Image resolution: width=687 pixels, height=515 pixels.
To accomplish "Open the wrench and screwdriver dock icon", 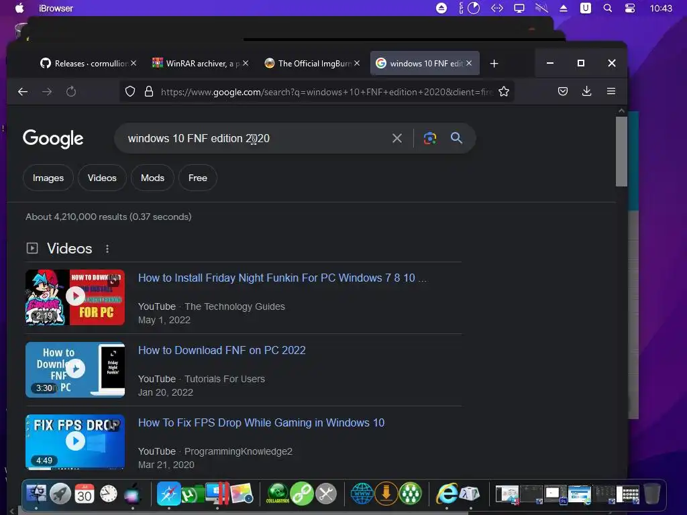I will [x=326, y=494].
